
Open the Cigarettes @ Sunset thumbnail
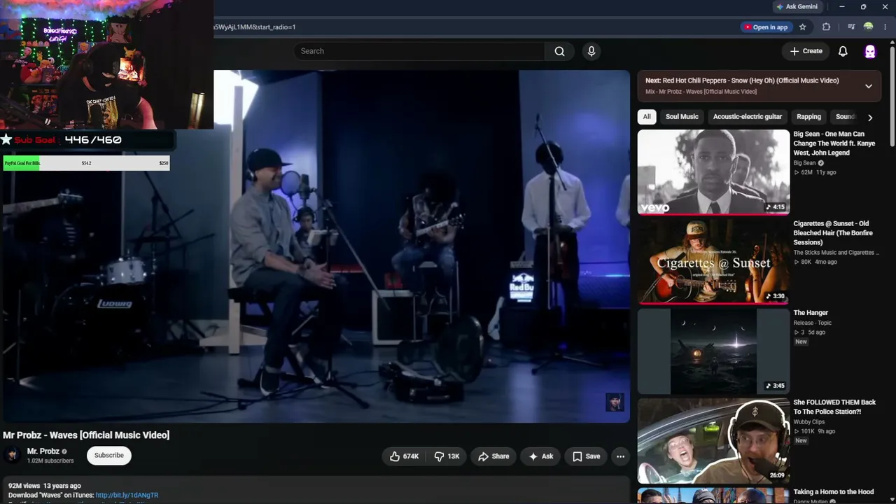[x=713, y=262]
